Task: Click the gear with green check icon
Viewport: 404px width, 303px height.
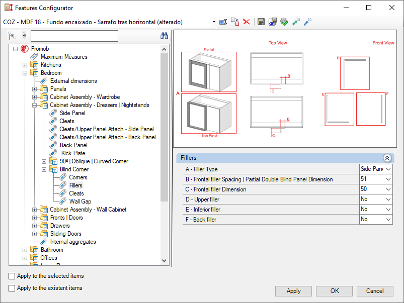Action: (284, 22)
